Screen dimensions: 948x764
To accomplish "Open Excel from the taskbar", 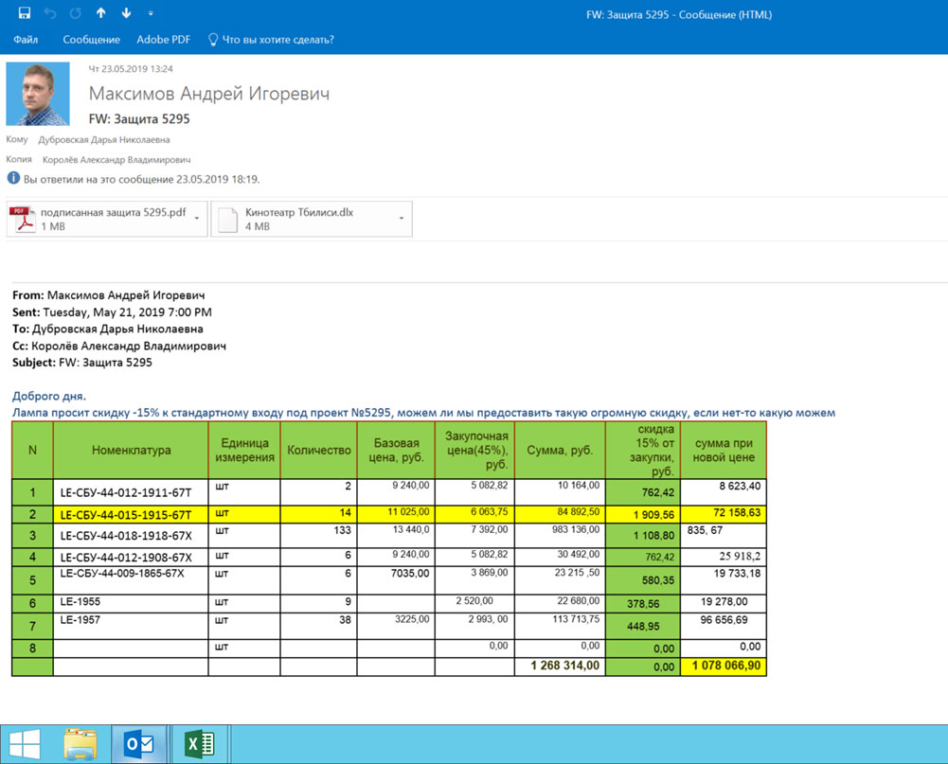I will point(200,744).
